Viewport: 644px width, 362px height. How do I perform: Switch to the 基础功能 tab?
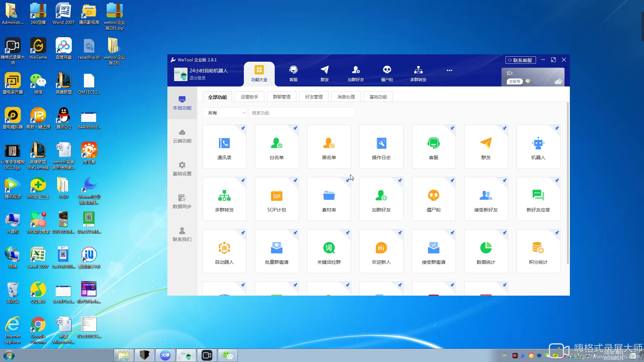coord(378,97)
